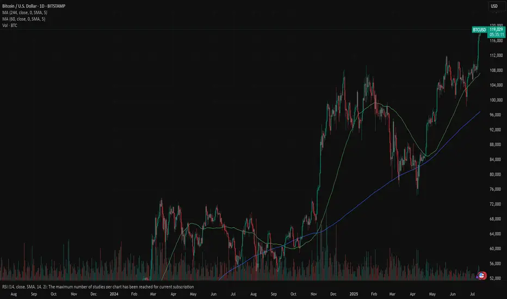Click the 116,000 price axis label
507x299 pixels.
tap(496, 41)
